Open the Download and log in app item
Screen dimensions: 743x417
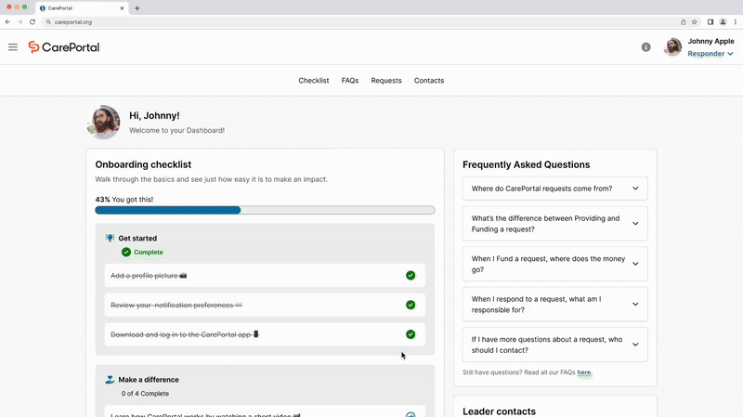pyautogui.click(x=265, y=334)
